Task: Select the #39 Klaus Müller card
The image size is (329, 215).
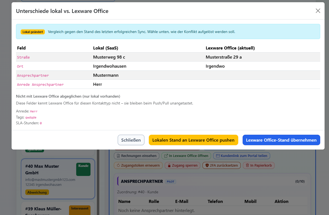Action: (x=58, y=208)
